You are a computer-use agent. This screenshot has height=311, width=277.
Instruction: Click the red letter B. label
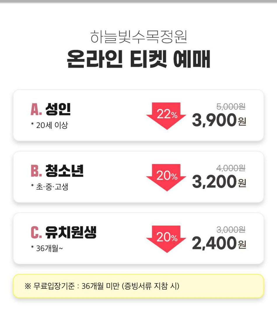point(36,171)
